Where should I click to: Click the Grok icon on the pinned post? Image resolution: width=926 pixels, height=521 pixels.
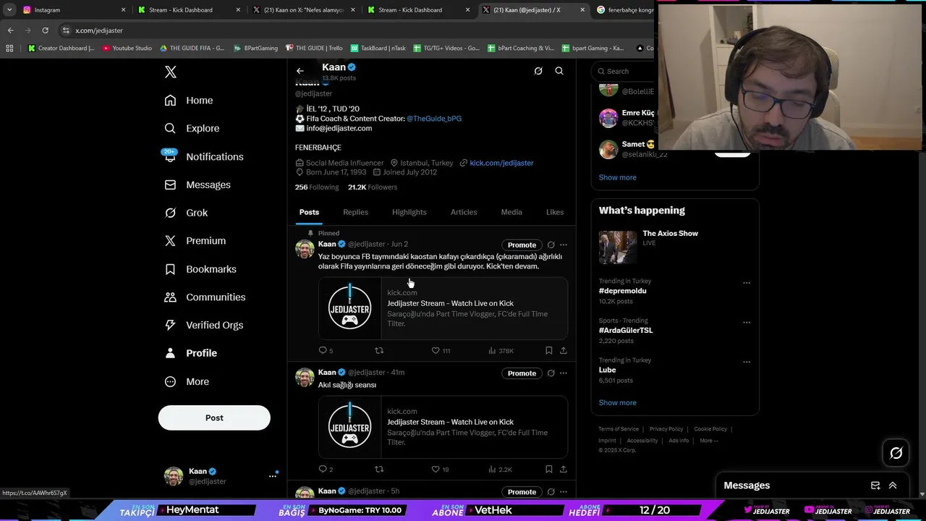pyautogui.click(x=551, y=245)
